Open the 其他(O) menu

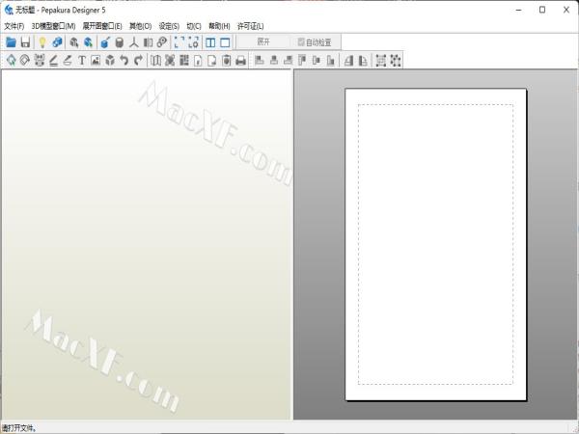pyautogui.click(x=140, y=26)
